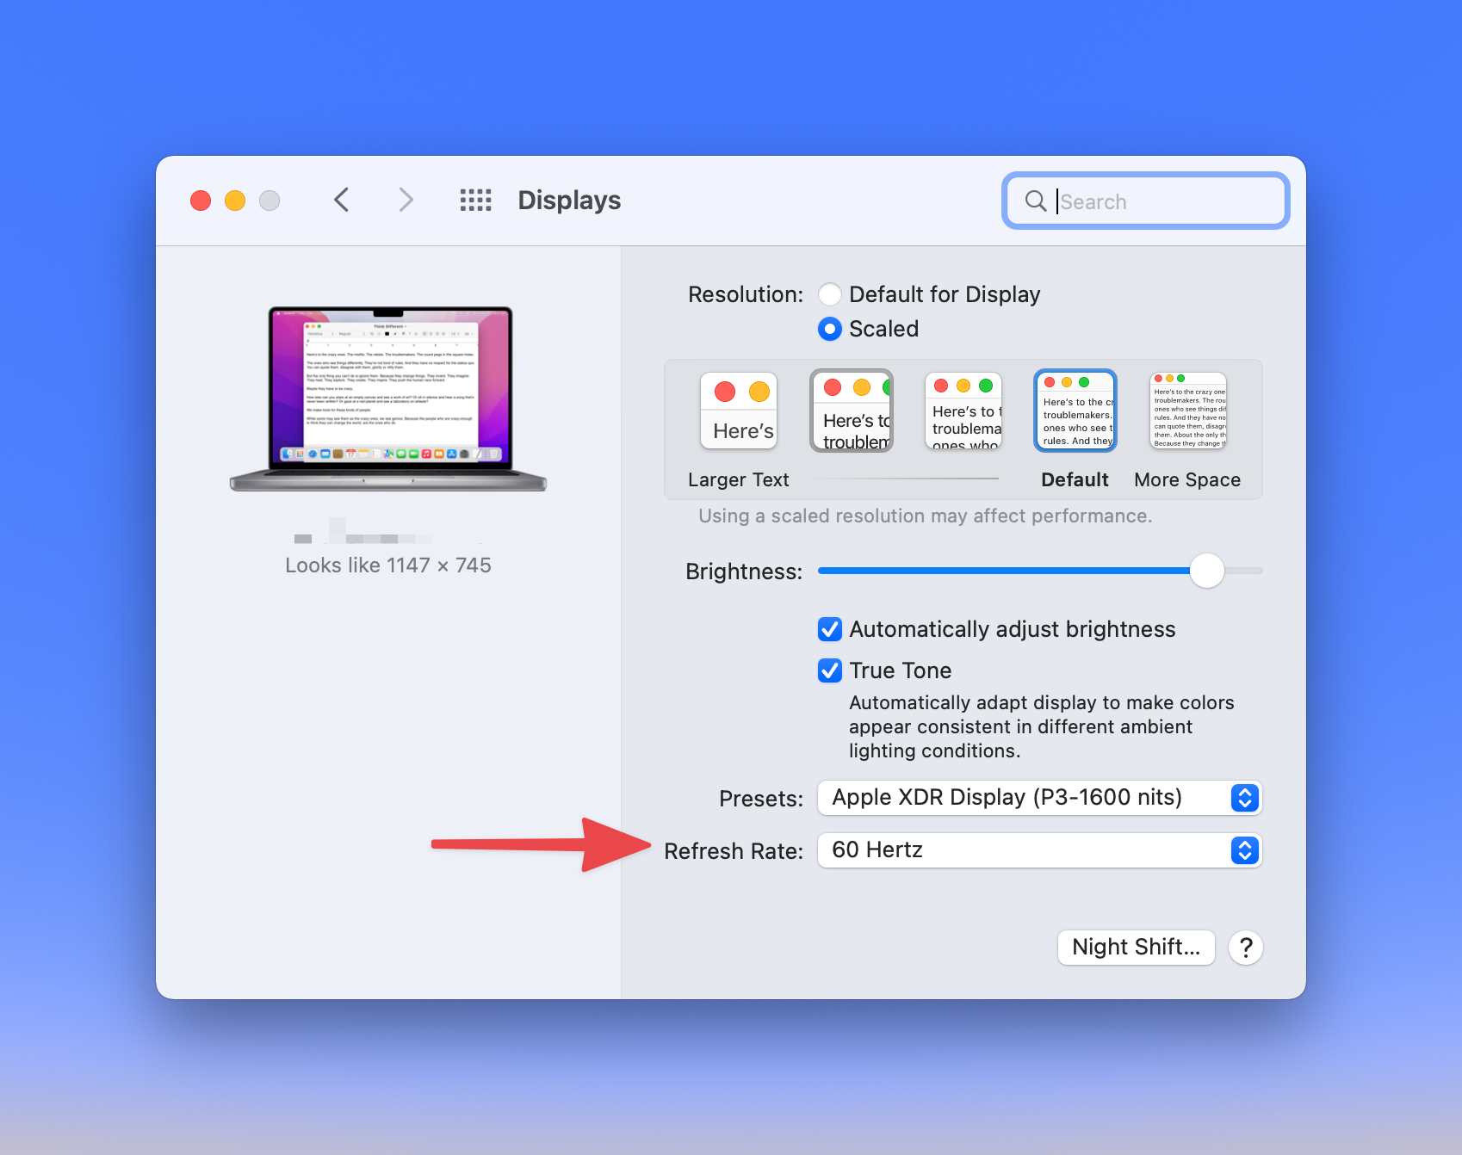
Task: Minimize the Displays window
Action: coord(235,201)
